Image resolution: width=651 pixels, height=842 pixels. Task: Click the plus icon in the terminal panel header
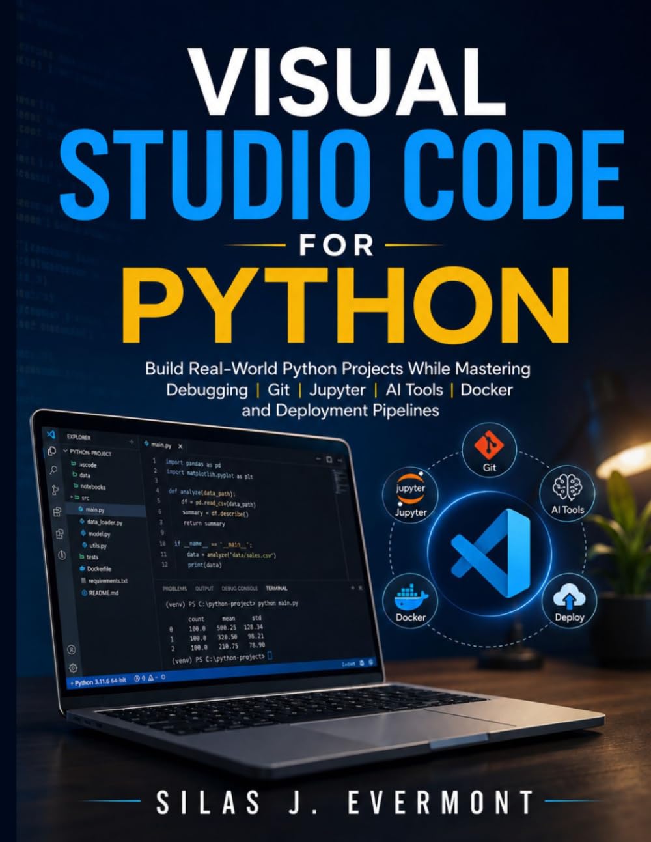click(353, 587)
